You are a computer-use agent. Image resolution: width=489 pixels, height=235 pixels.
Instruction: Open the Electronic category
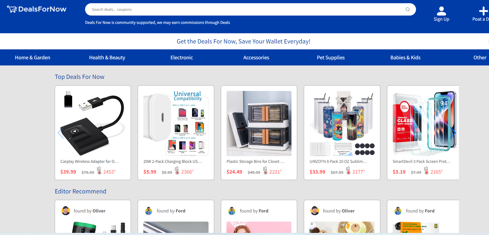(x=182, y=57)
